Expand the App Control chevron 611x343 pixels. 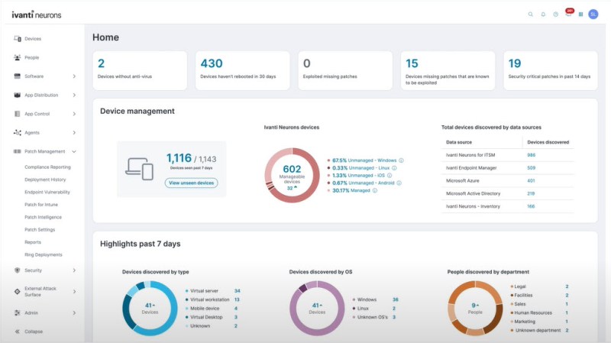pyautogui.click(x=74, y=114)
